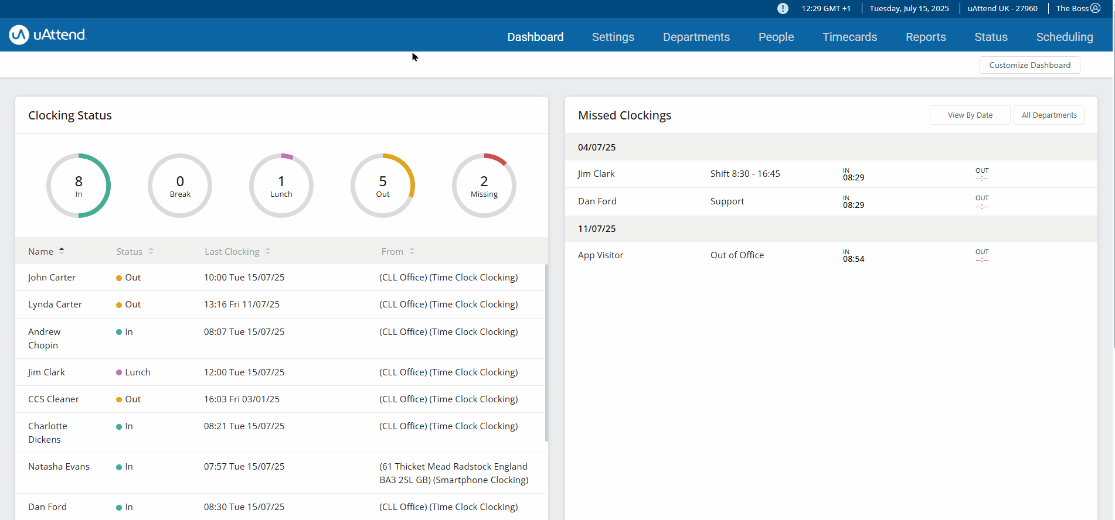Click John Carter's orange Out status dot
The width and height of the screenshot is (1115, 520).
coord(119,278)
